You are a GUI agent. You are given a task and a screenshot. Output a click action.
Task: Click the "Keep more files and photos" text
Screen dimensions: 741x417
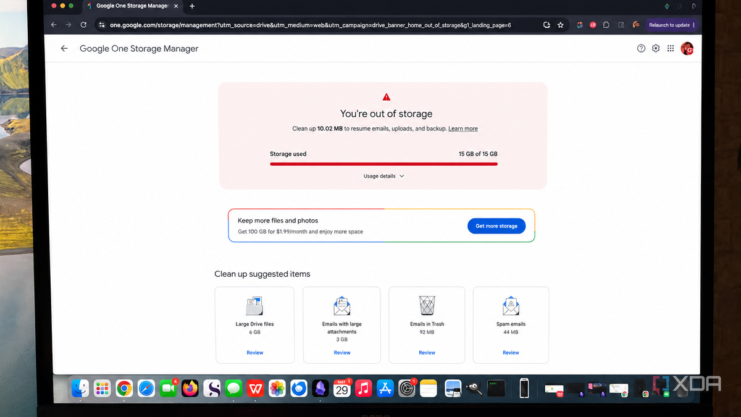pyautogui.click(x=278, y=221)
